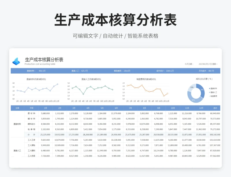Click the 12月 table column header
This screenshot has width=231, height=177.
point(201,108)
